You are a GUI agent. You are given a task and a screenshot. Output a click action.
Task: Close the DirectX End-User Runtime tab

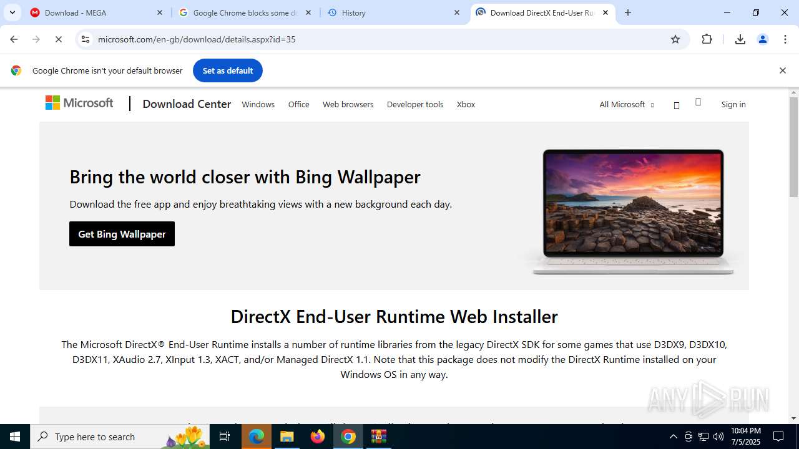(605, 12)
